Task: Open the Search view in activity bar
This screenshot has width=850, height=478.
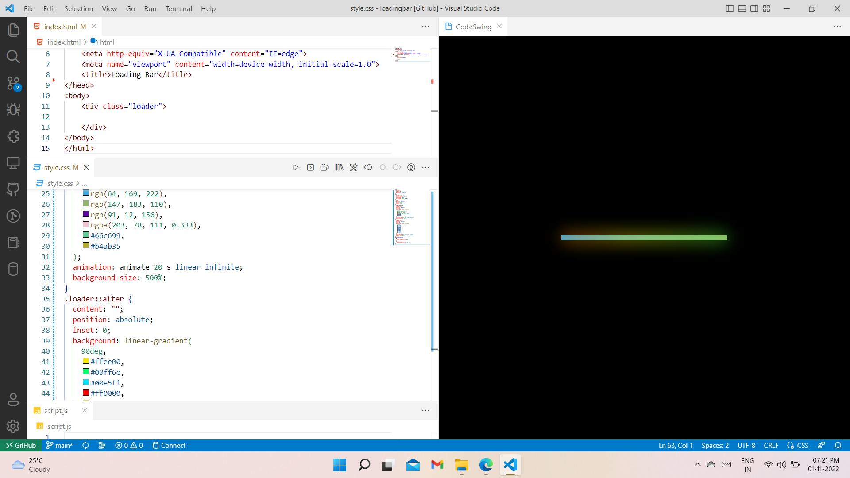Action: [13, 57]
